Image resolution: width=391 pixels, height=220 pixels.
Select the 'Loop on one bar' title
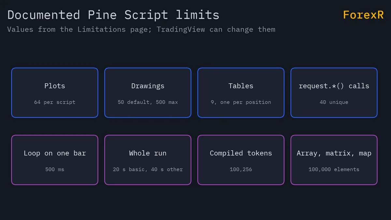pyautogui.click(x=55, y=153)
